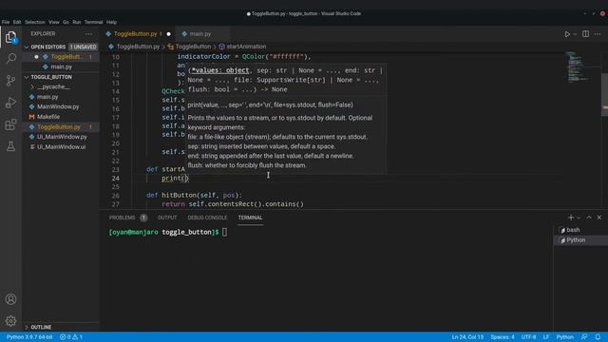Viewport: 608px width, 342px height.
Task: Change indentation via Spaces: 4
Action: click(503, 337)
